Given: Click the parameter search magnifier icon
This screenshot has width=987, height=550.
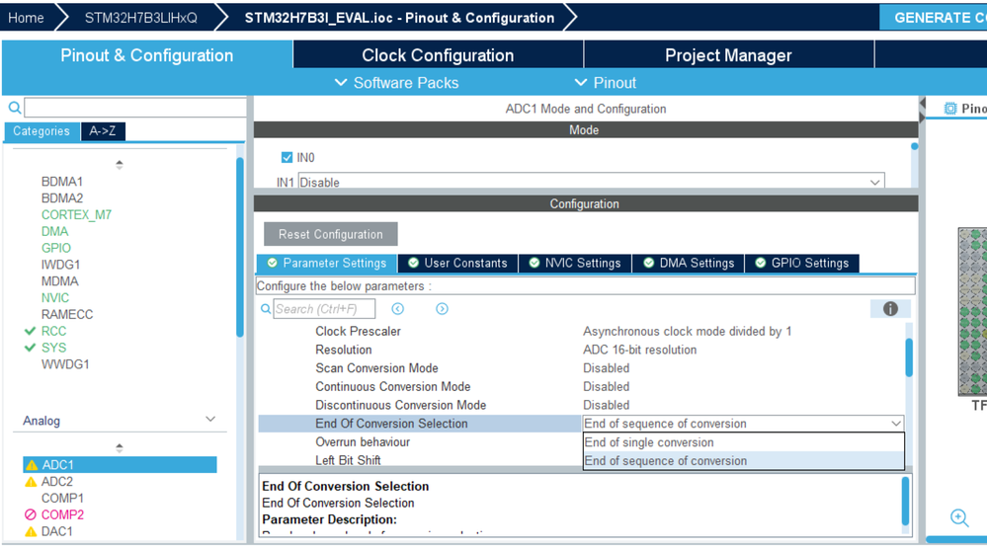Looking at the screenshot, I should pos(266,309).
